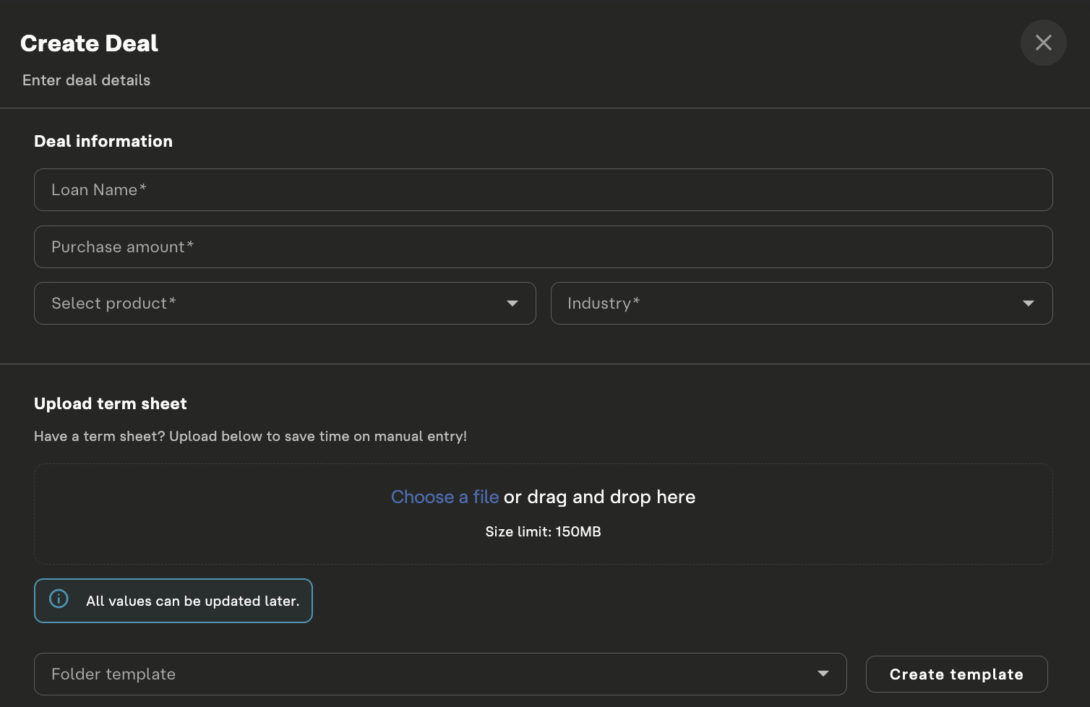The image size is (1090, 707).
Task: Click the Upload term sheet heading
Action: (x=110, y=403)
